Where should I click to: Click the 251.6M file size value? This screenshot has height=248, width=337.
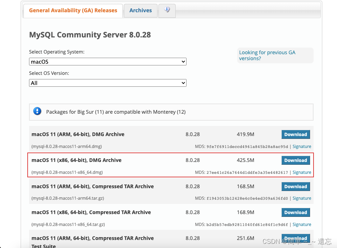(245, 238)
